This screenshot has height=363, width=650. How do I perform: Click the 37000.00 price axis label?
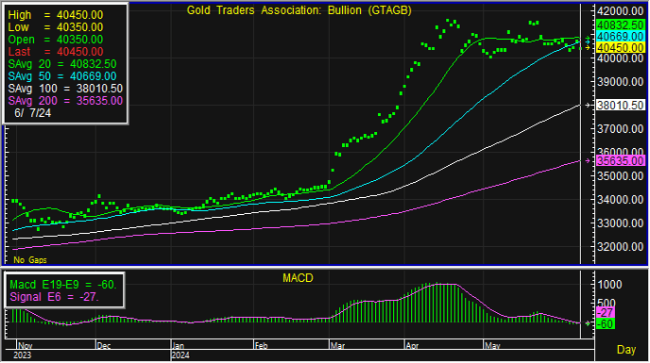tap(620, 129)
